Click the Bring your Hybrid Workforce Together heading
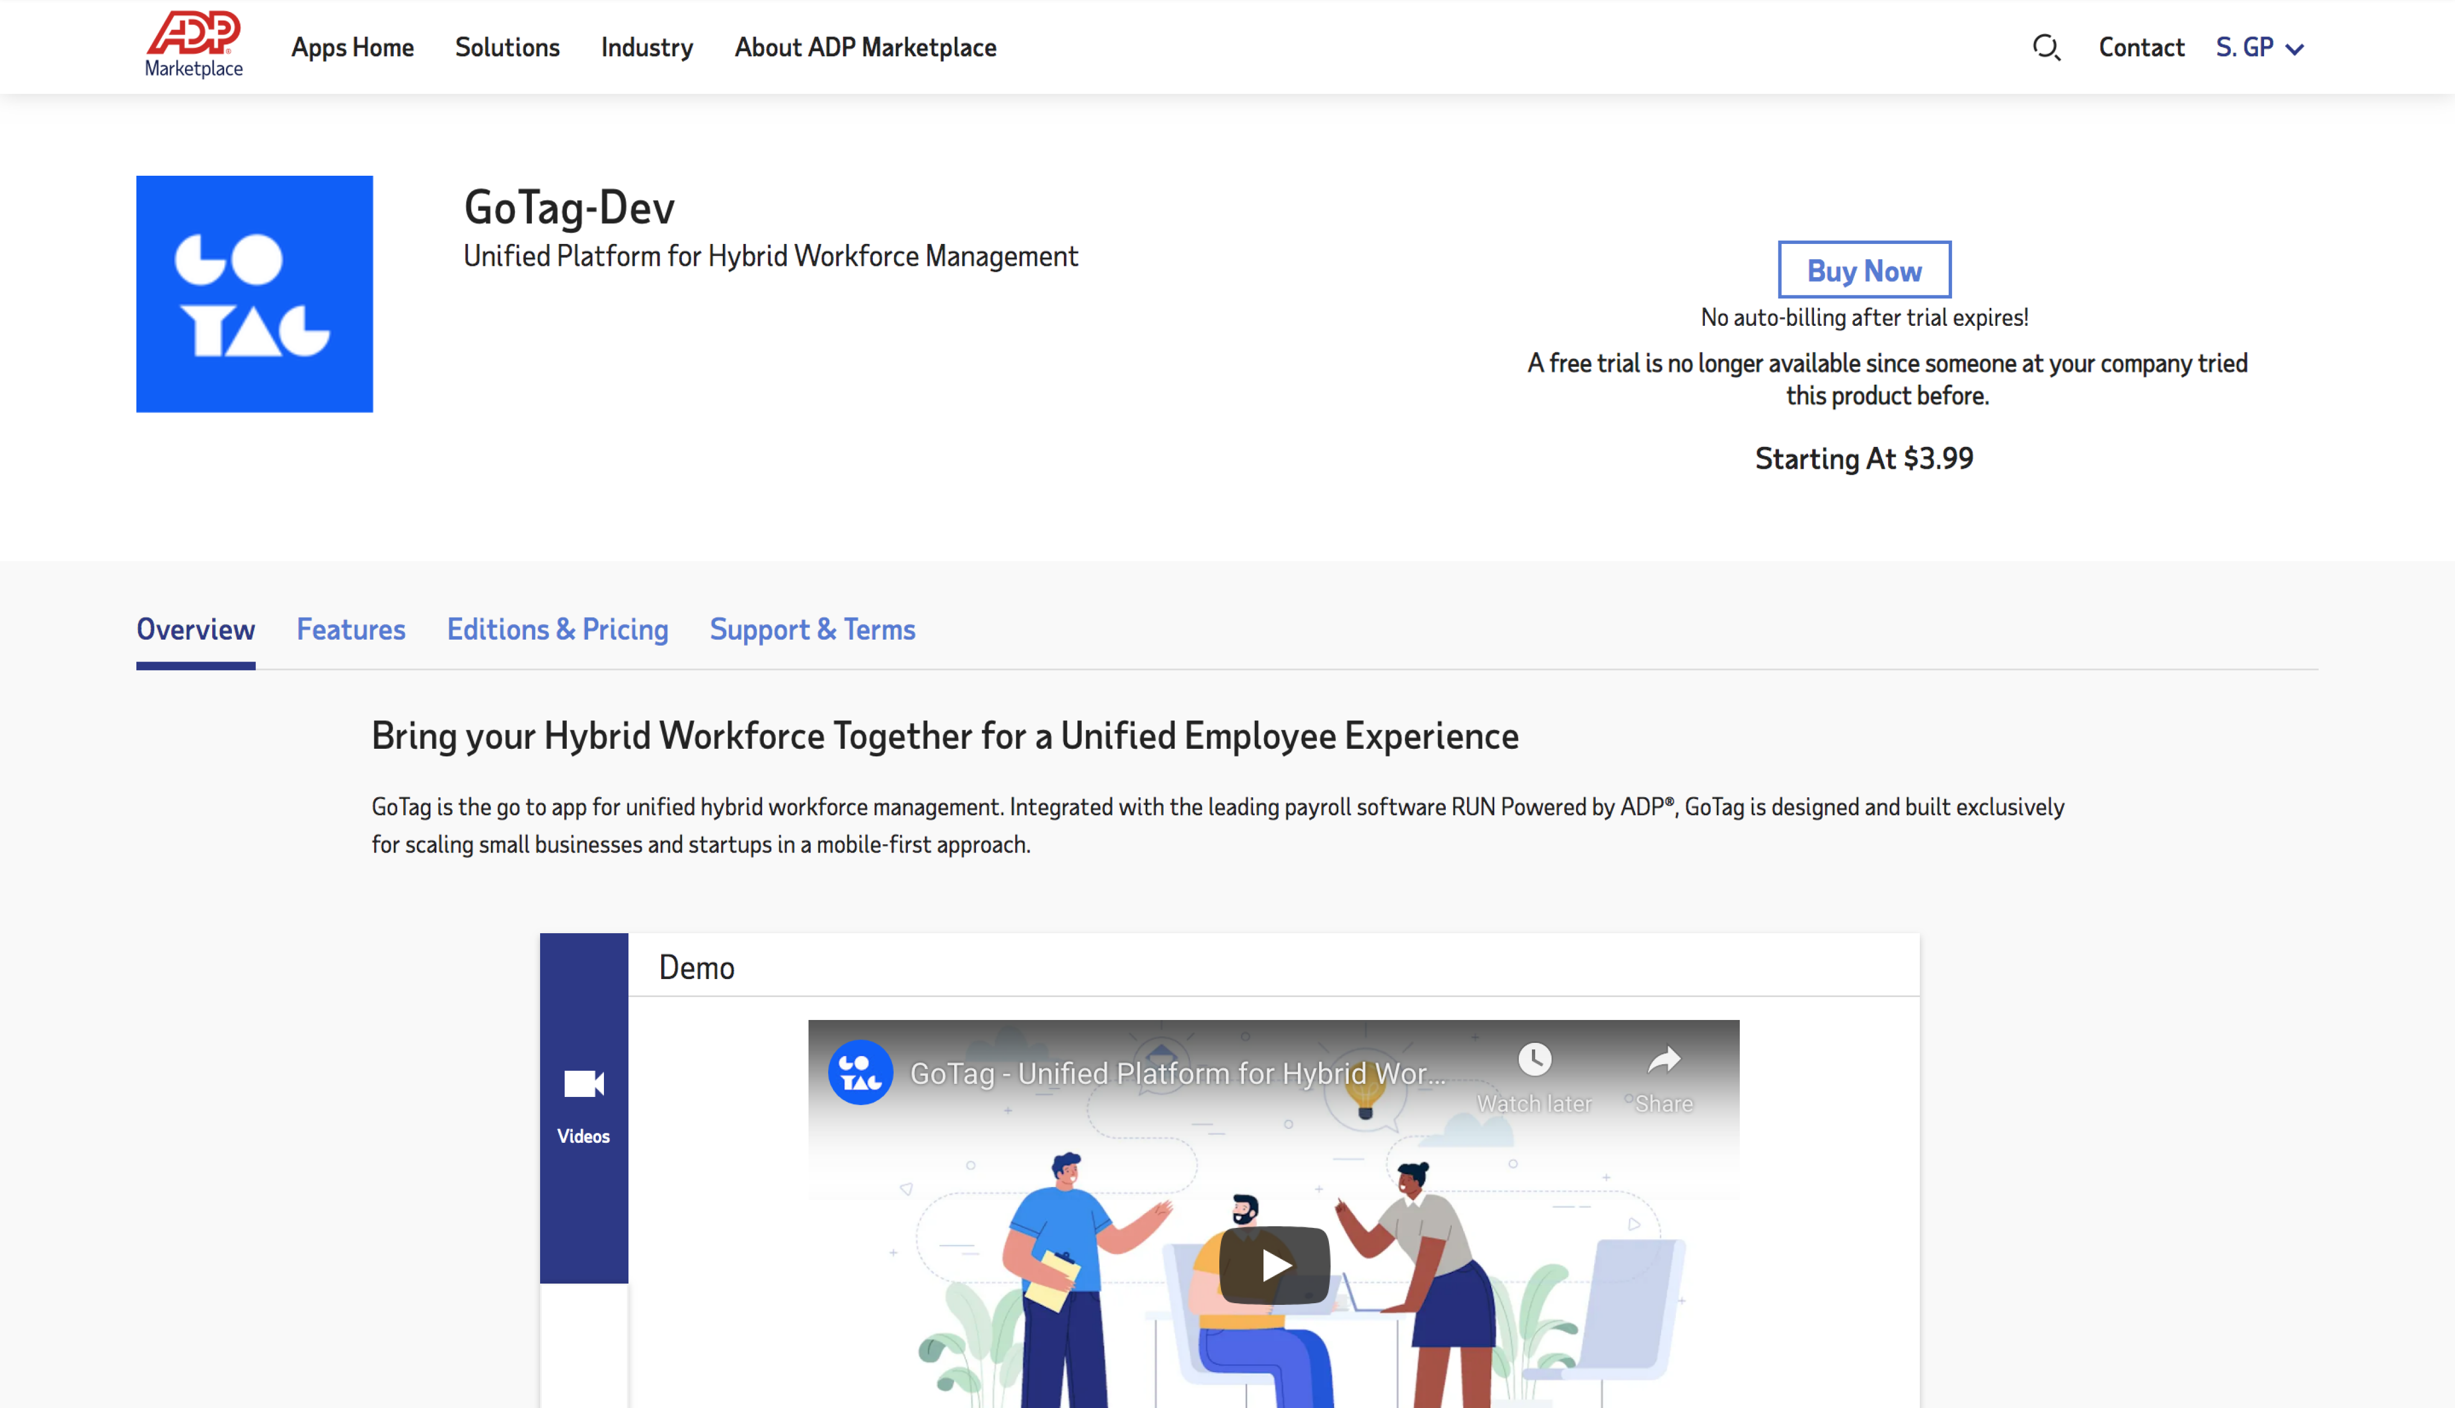Screen dimensions: 2455x1408 click(x=945, y=736)
